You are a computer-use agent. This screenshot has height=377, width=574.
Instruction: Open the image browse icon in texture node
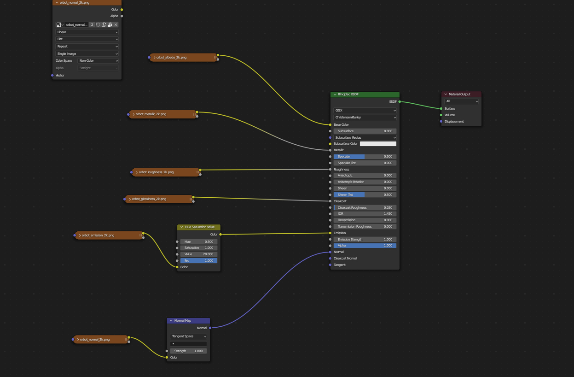(x=59, y=24)
